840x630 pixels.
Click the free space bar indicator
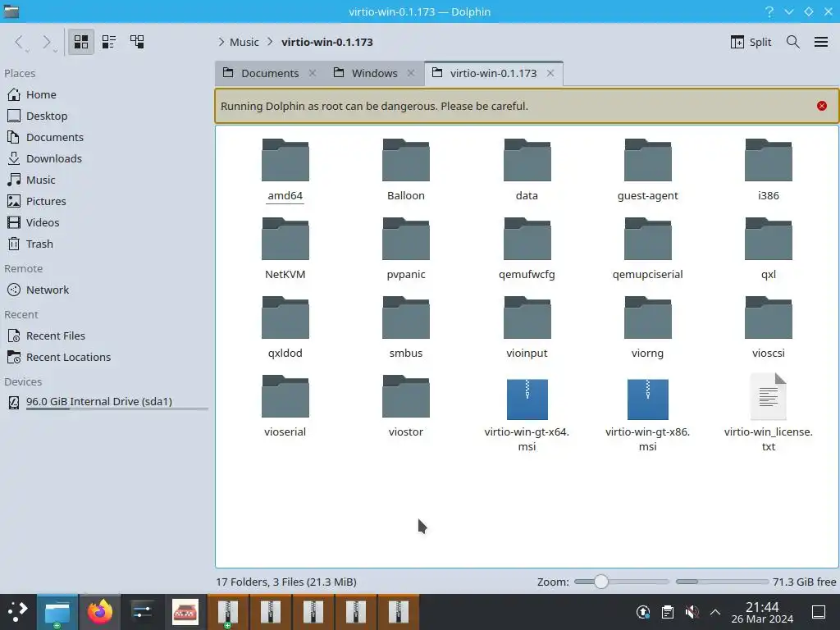point(722,582)
